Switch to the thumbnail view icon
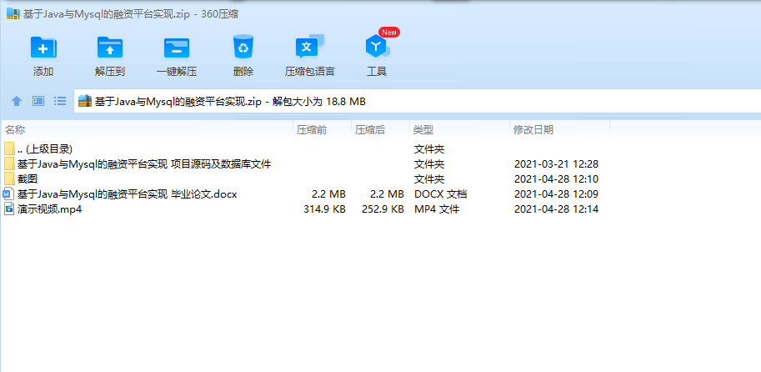This screenshot has width=761, height=372. tap(38, 101)
